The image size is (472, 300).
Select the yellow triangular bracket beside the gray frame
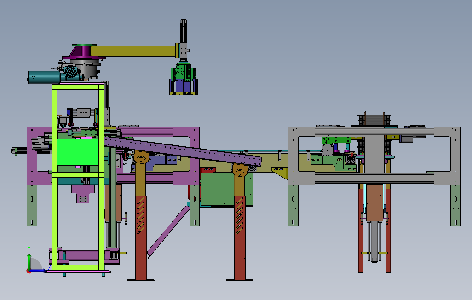tap(280, 173)
